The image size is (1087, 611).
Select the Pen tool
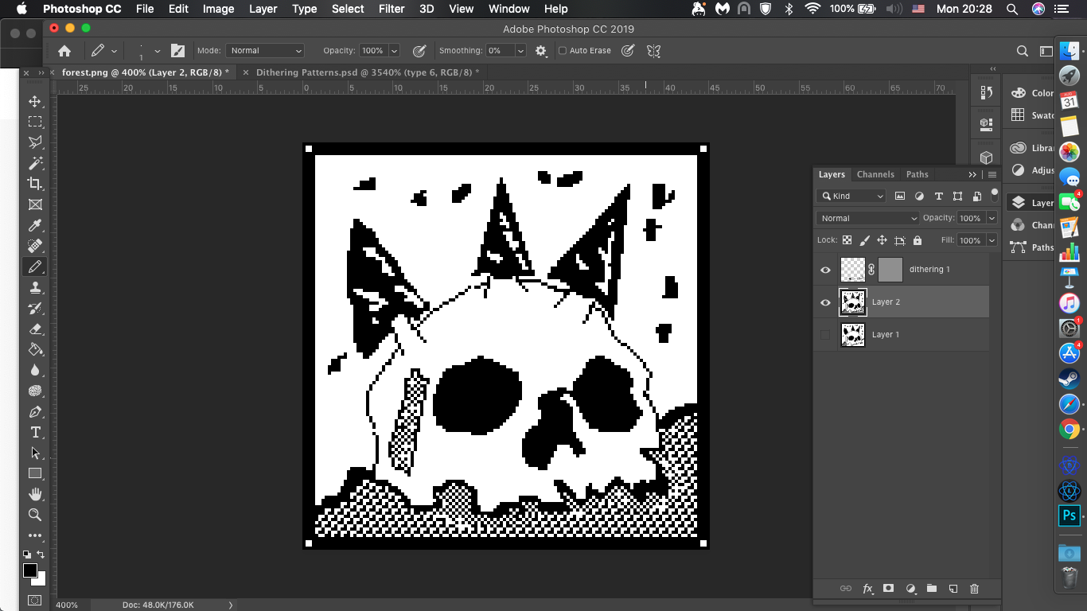tap(35, 411)
